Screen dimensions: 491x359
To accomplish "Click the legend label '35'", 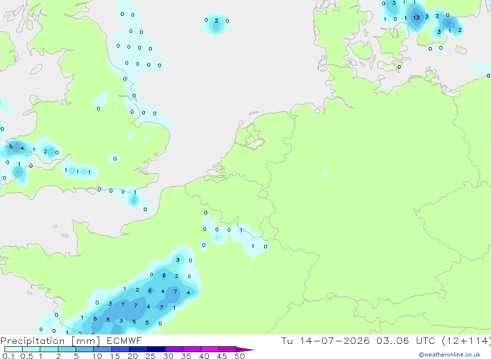I will tap(186, 356).
